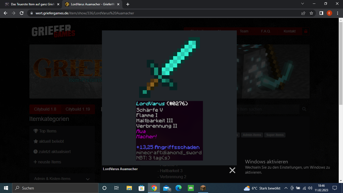Open Cortana circle icon in taskbar

coord(104,188)
